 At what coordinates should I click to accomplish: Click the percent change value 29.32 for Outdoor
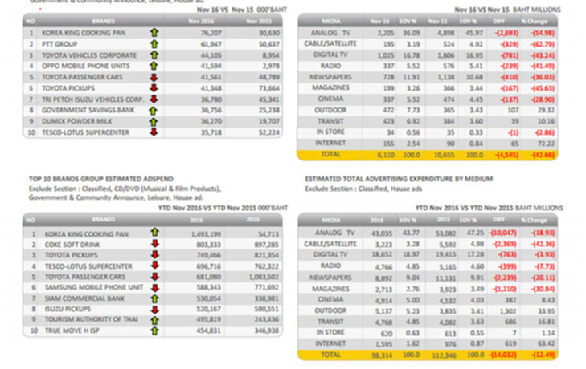click(546, 110)
